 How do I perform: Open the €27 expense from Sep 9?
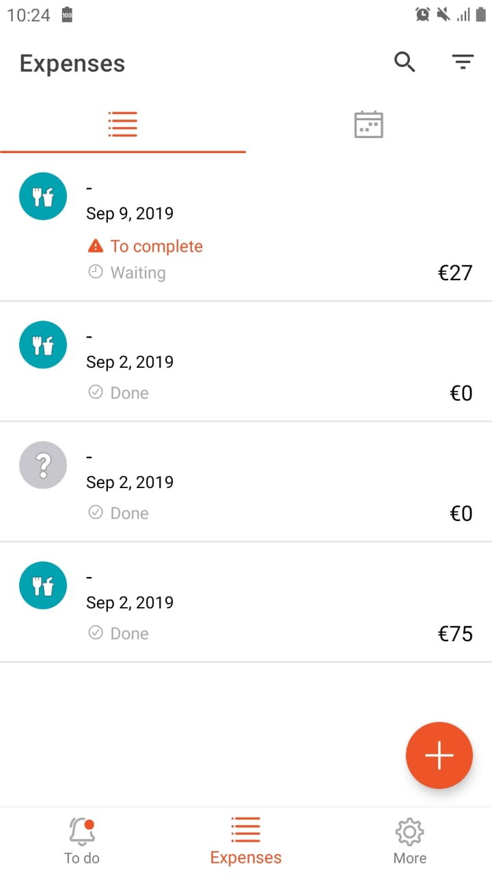coord(246,227)
